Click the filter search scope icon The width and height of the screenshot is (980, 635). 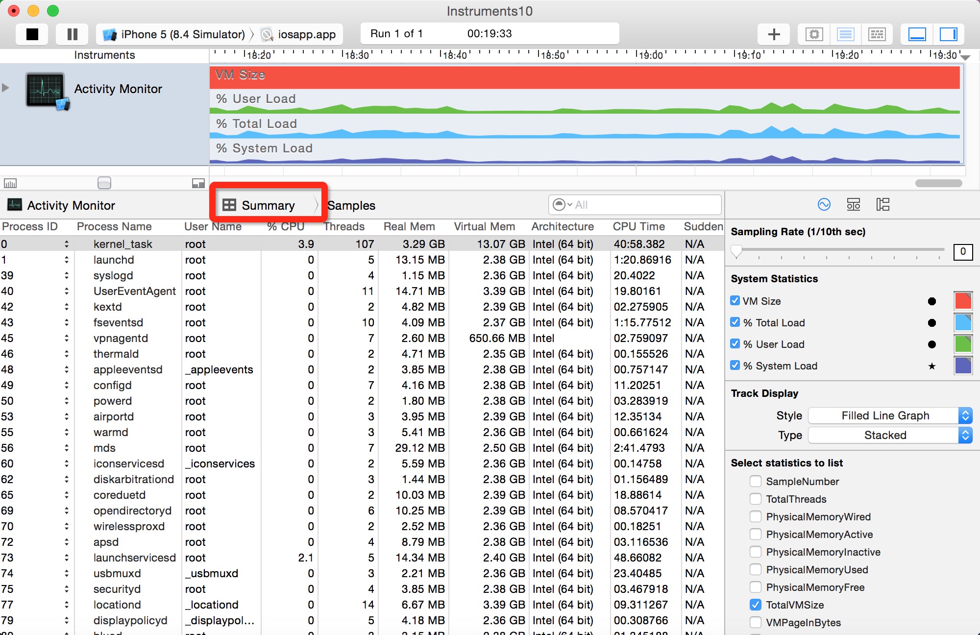562,205
